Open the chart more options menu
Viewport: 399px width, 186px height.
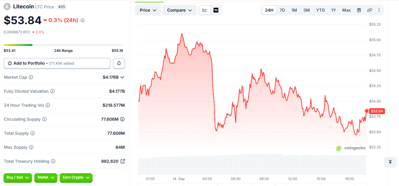point(379,10)
